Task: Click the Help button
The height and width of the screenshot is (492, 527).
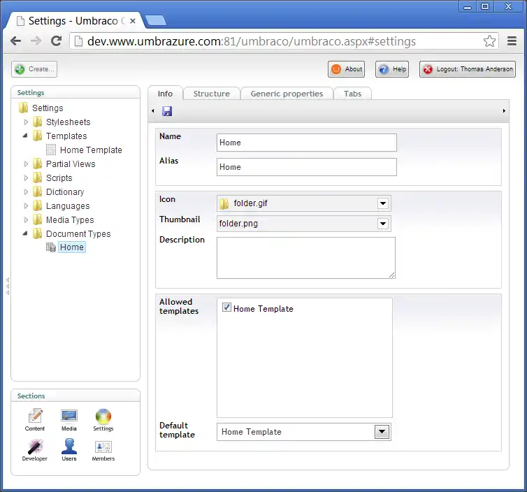Action: [392, 69]
